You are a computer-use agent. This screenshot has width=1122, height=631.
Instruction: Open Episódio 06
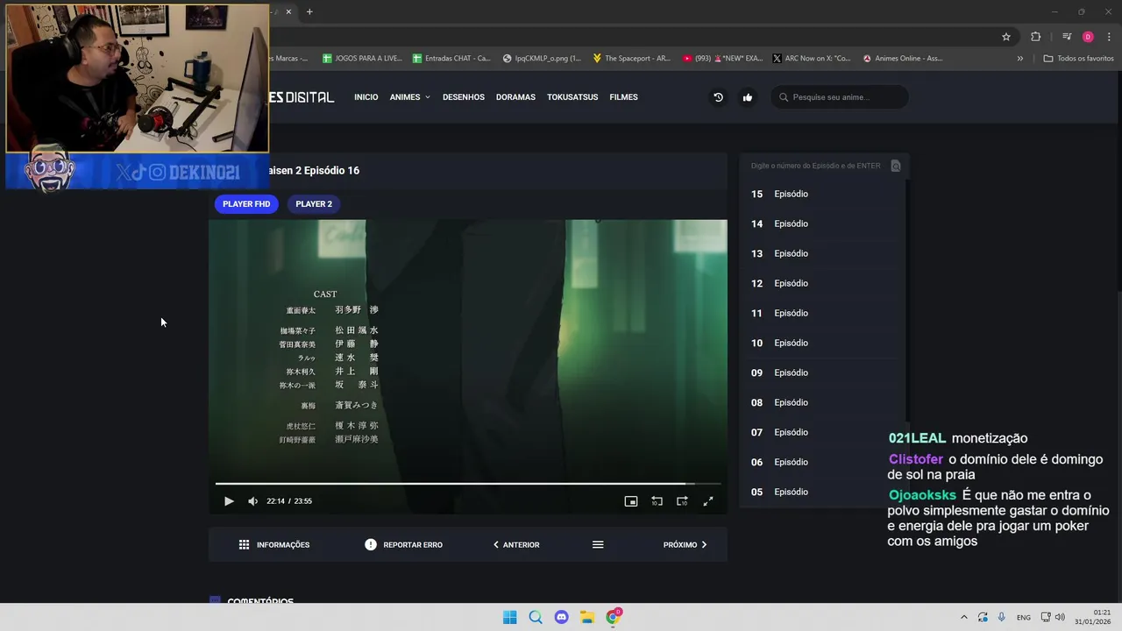(x=820, y=462)
